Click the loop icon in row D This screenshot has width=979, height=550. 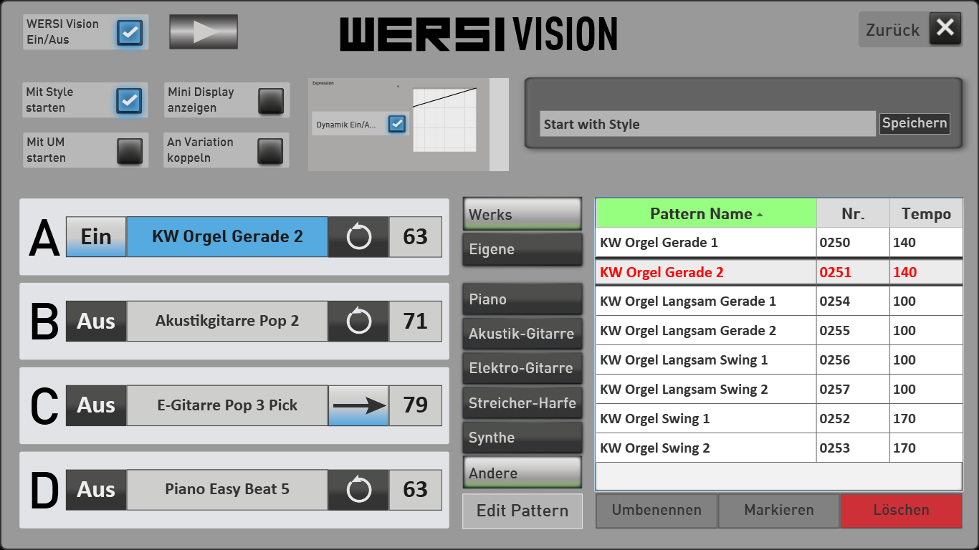pos(358,490)
